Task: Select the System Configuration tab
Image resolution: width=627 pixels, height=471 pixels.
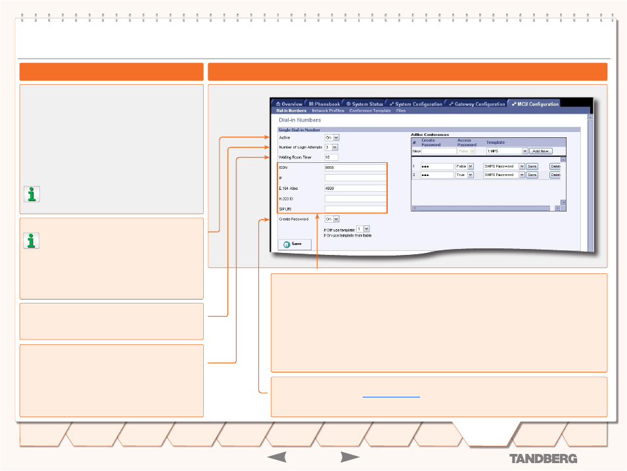Action: (416, 104)
